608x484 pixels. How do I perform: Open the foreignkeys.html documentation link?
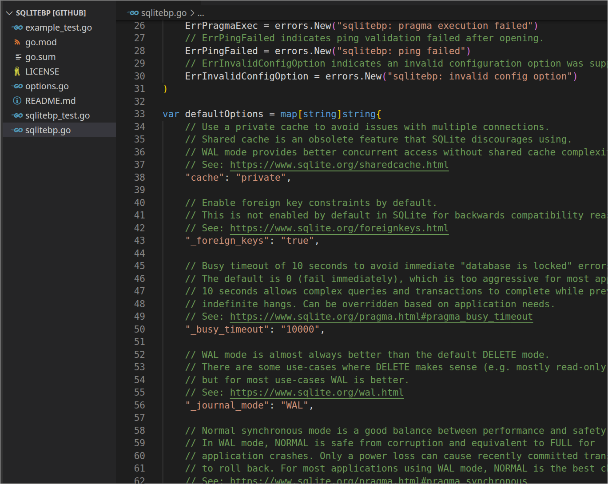339,228
